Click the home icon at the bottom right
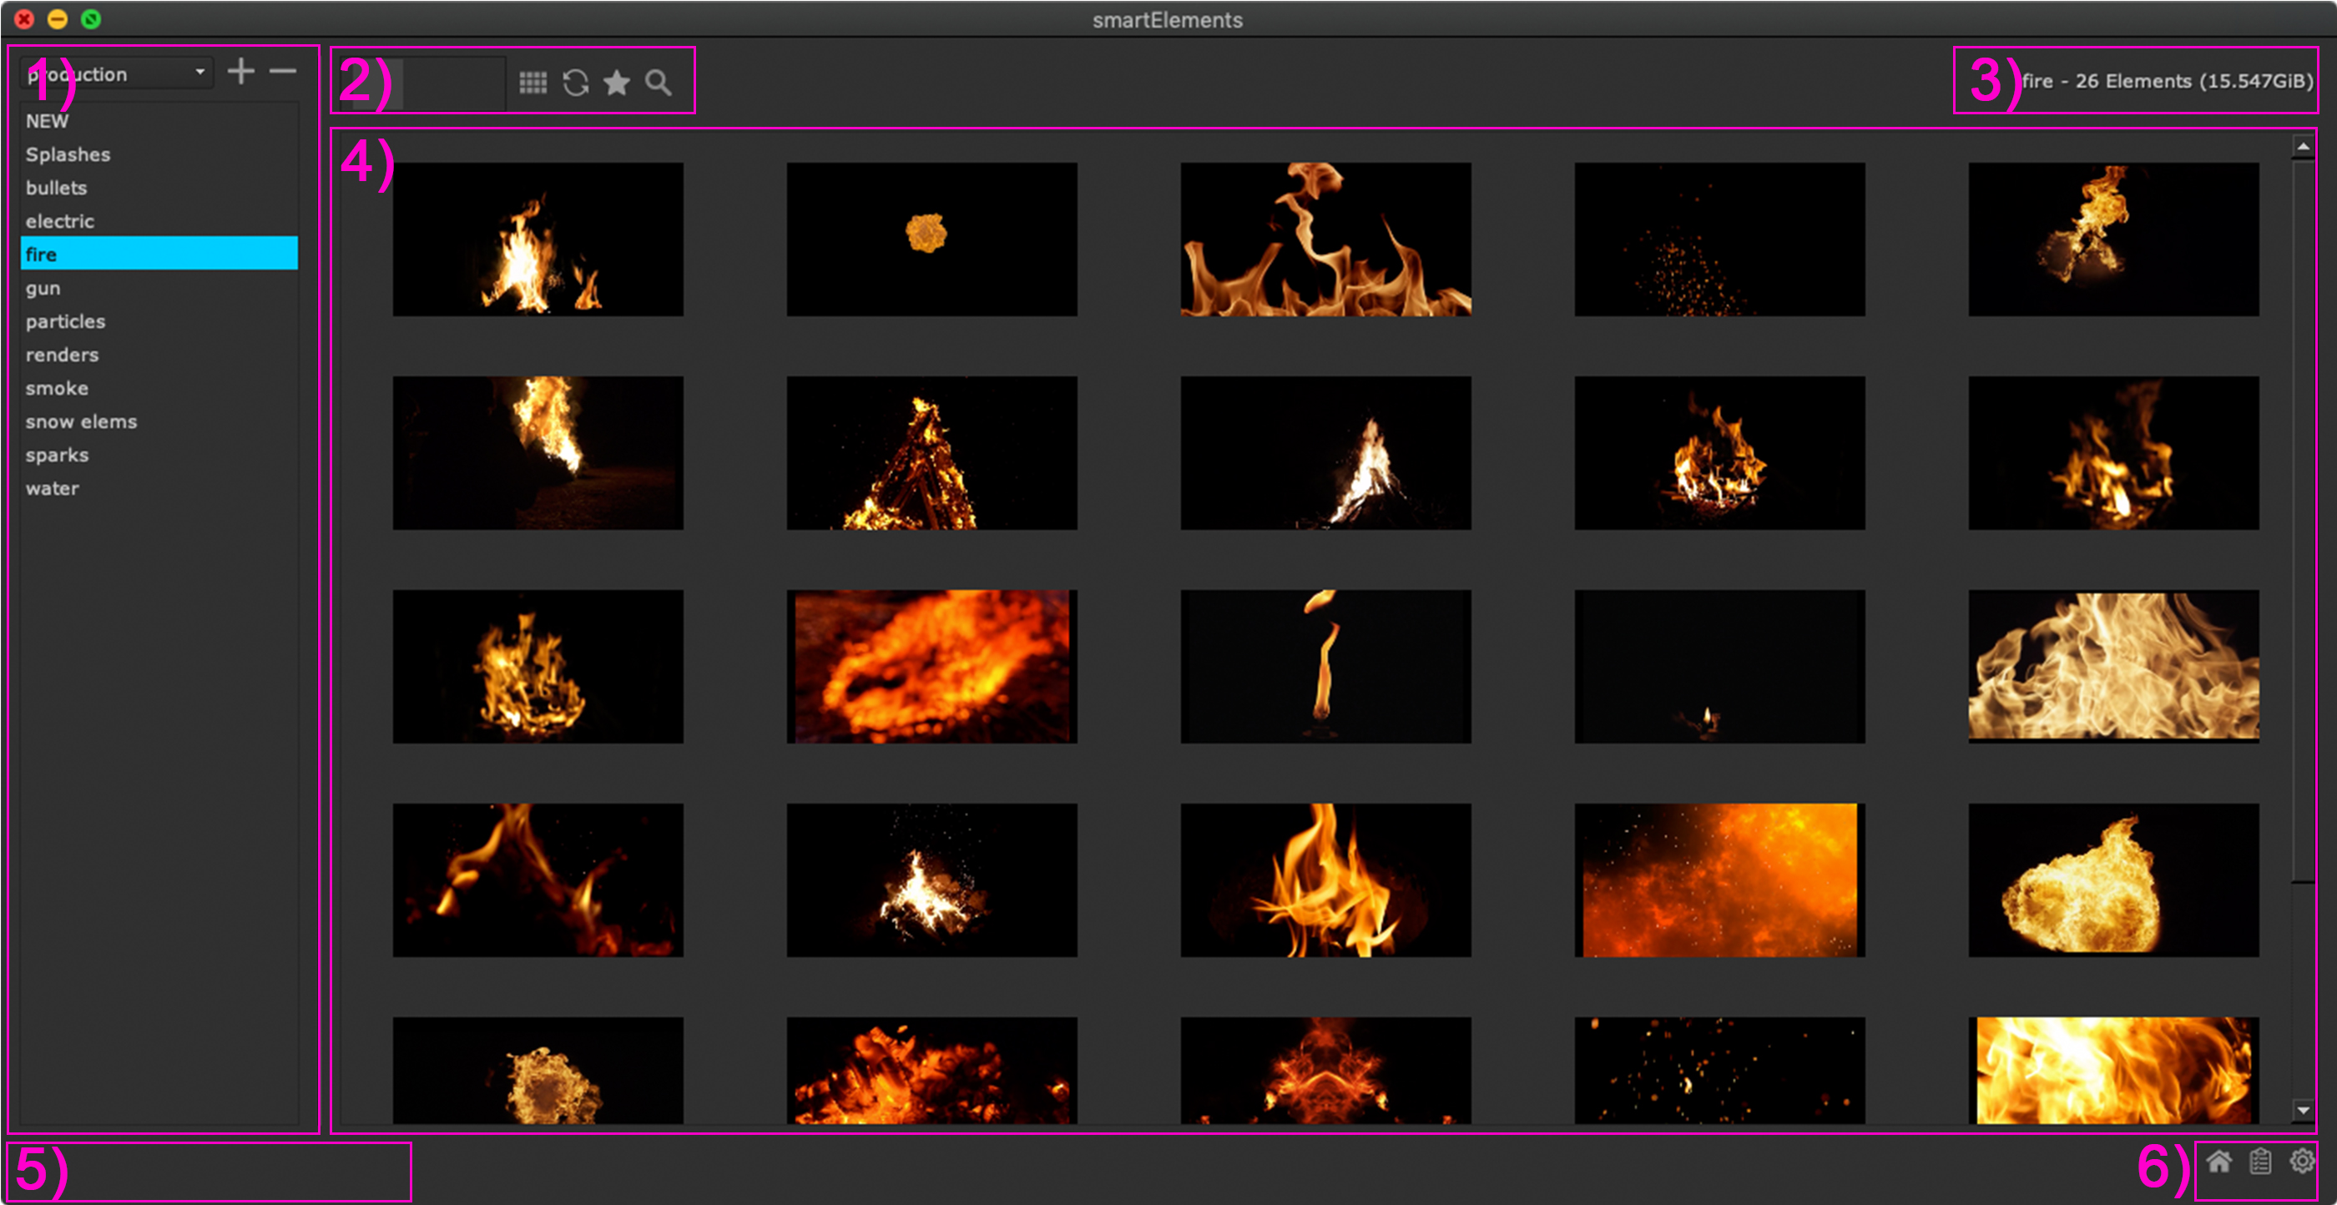Image resolution: width=2337 pixels, height=1205 pixels. point(2219,1162)
